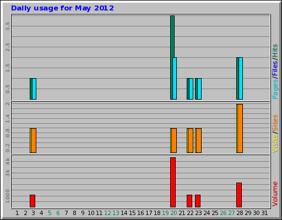Click day label 17 on the x-axis
Viewport: 282px width, 220px height.
149,213
